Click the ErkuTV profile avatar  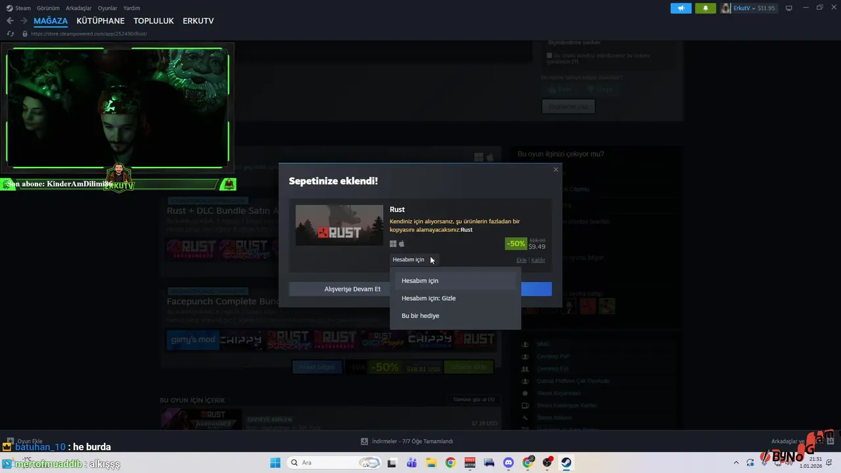(x=726, y=8)
